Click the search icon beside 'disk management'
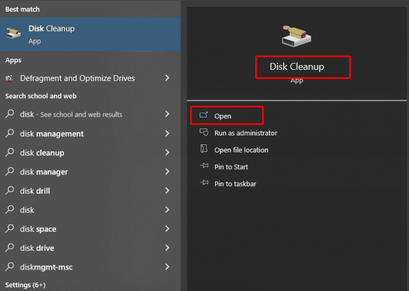Screen dimensions: 409x291 click(x=10, y=133)
